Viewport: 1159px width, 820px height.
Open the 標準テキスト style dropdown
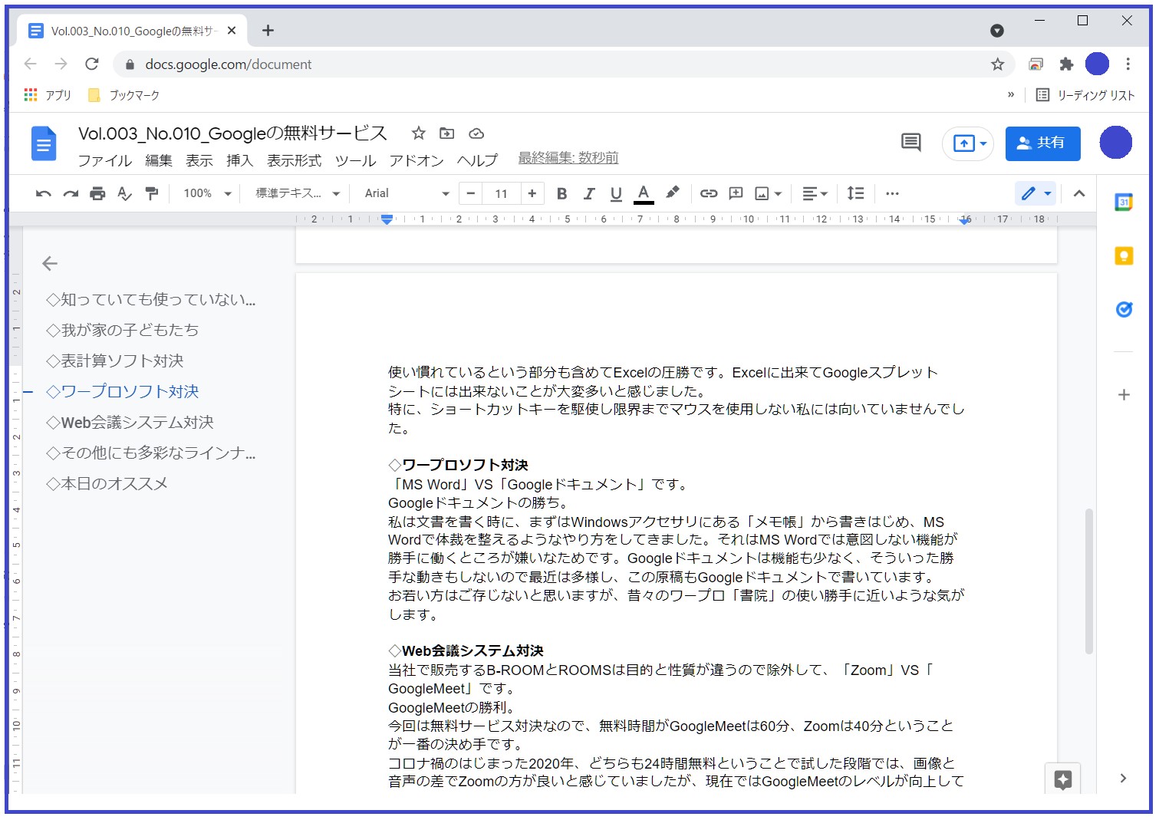[297, 194]
